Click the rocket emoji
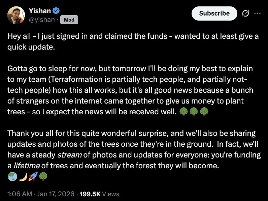 coord(33,176)
